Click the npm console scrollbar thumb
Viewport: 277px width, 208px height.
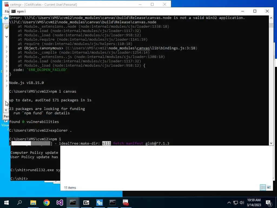[271, 25]
